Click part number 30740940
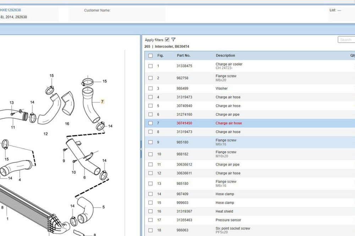This screenshot has height=236, width=355. (185, 106)
